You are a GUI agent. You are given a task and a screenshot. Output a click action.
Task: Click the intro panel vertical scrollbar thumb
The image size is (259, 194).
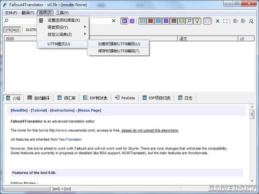pos(252,114)
